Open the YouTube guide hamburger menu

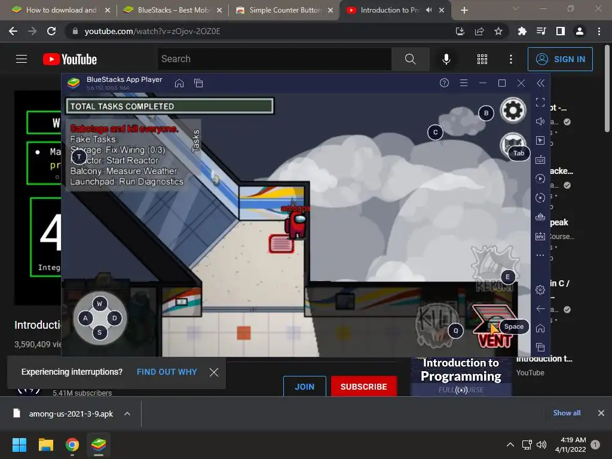22,59
